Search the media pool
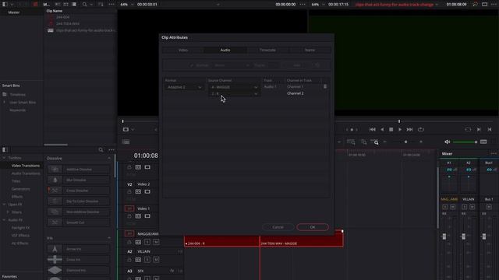 [x=85, y=5]
